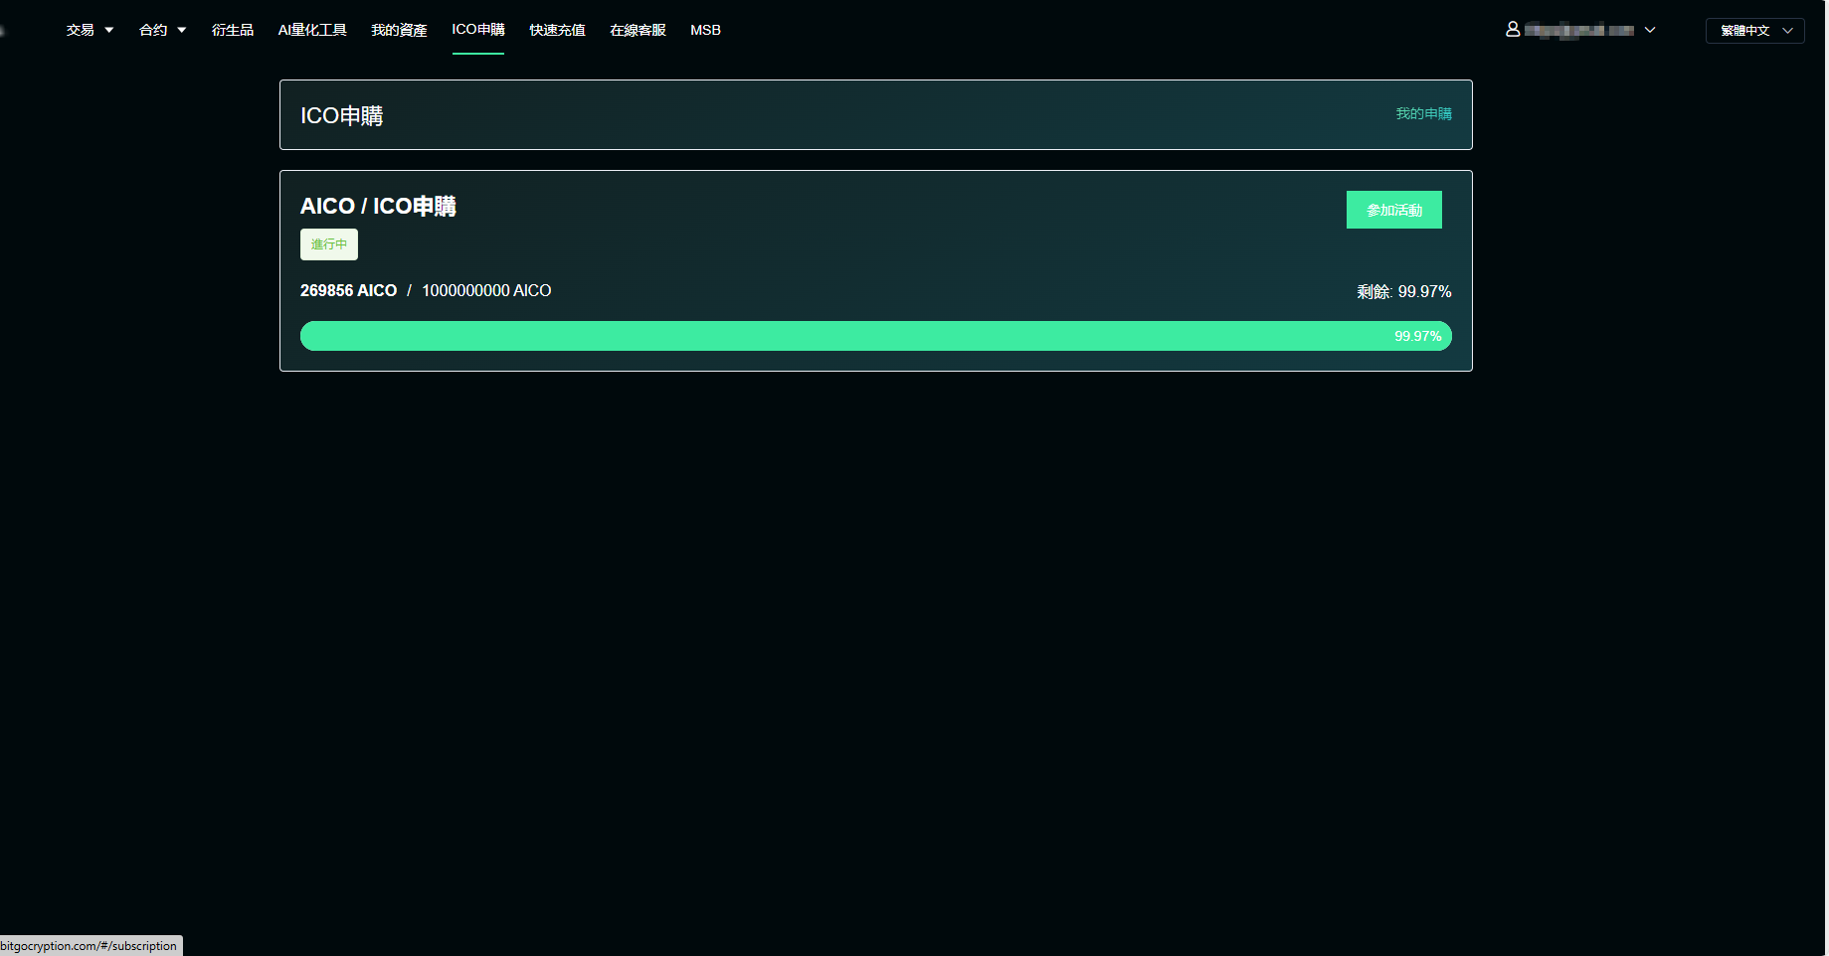Viewport: 1829px width, 956px height.
Task: Click the 參加活動 button
Action: pyautogui.click(x=1393, y=210)
